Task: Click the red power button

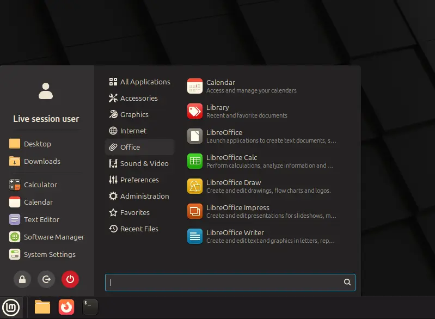Action: click(x=70, y=279)
